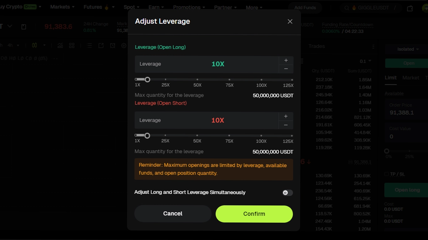This screenshot has width=428, height=240.
Task: Expand the Isolated margin mode dropdown
Action: pos(408,49)
